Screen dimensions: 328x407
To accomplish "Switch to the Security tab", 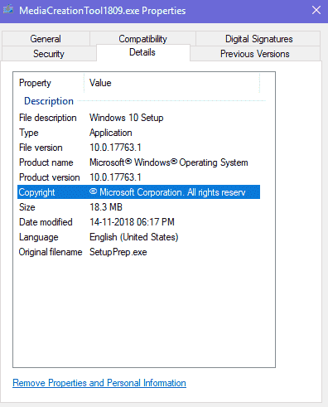I will click(49, 54).
